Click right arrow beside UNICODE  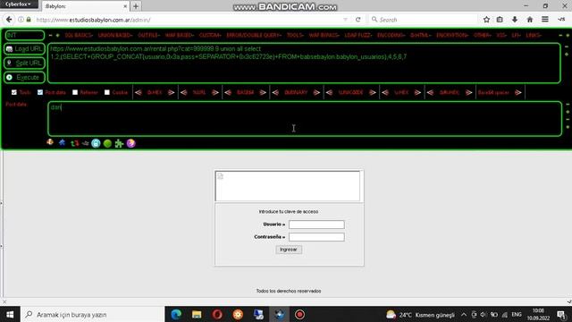tap(373, 93)
